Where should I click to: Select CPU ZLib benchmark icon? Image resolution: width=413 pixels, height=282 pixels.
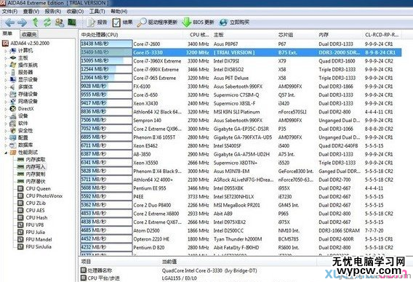(20, 203)
